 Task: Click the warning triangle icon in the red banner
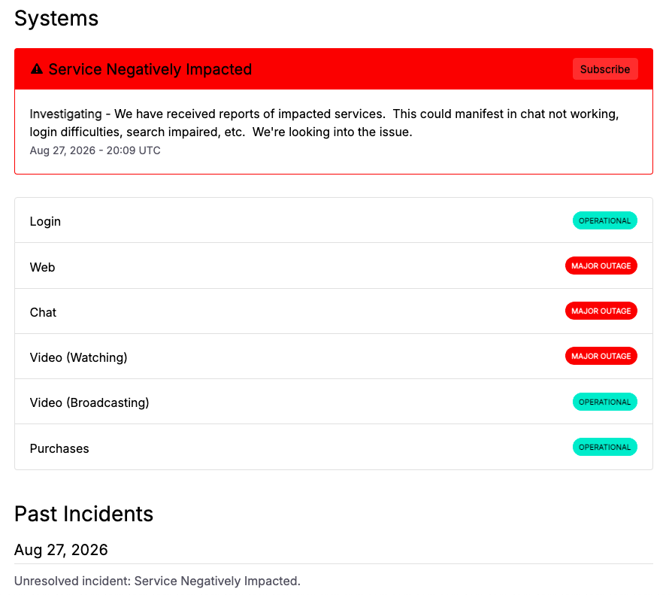37,68
